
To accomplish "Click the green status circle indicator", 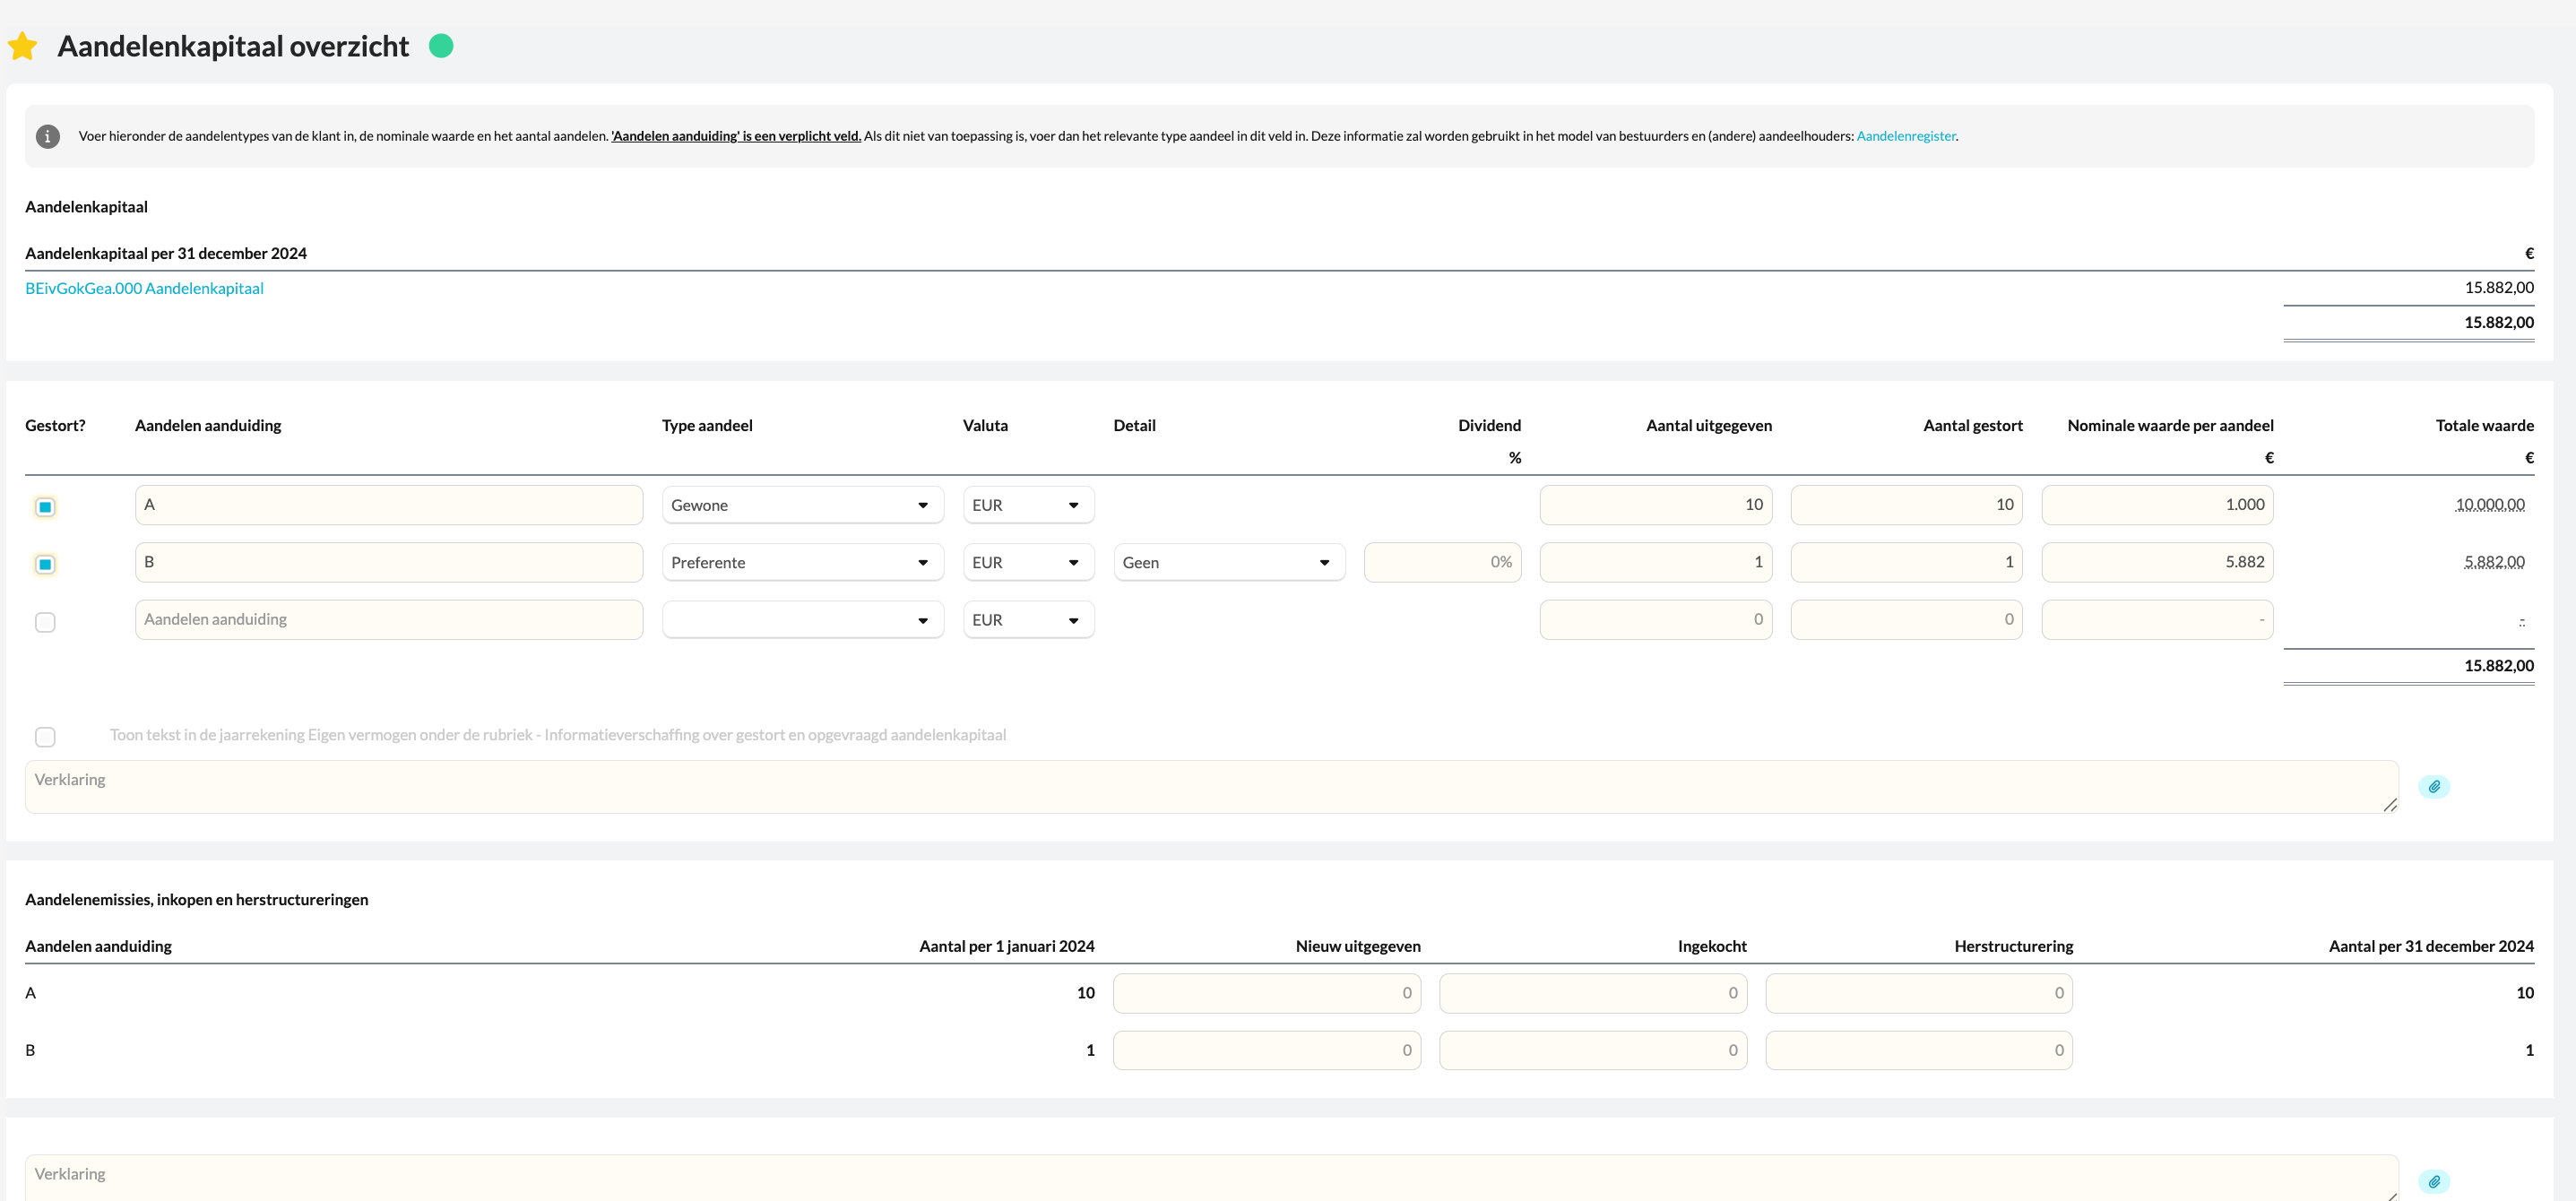I will pyautogui.click(x=441, y=46).
